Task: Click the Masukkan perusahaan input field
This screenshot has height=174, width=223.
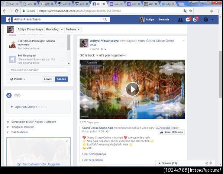Action: pos(38,70)
